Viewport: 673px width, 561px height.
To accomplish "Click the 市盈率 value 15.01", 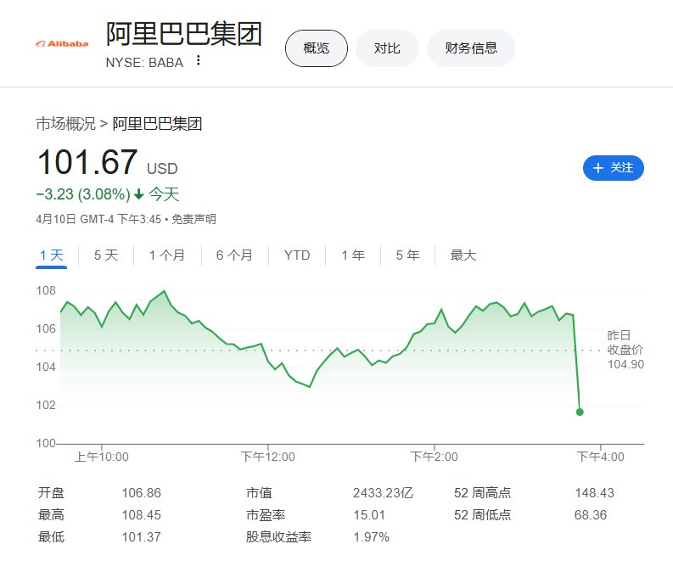I will tap(369, 514).
